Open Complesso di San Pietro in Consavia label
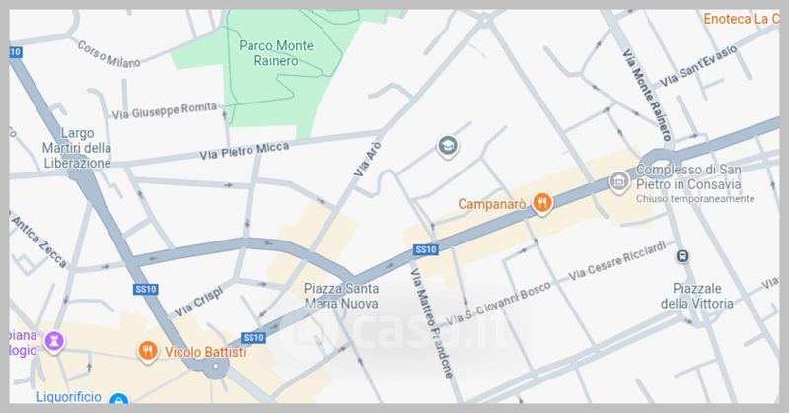This screenshot has width=789, height=413. point(688,177)
